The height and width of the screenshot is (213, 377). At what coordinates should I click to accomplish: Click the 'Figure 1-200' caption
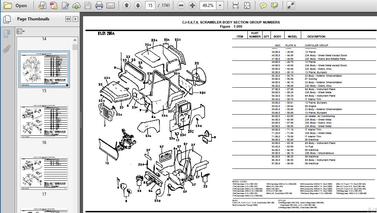(231, 27)
